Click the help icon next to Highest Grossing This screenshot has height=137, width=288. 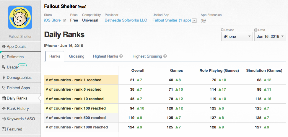pos(165,56)
